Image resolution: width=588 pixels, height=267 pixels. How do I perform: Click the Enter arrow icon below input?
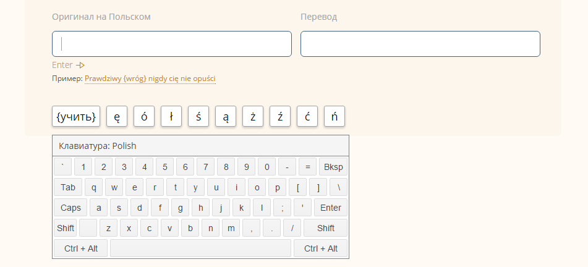pyautogui.click(x=80, y=66)
